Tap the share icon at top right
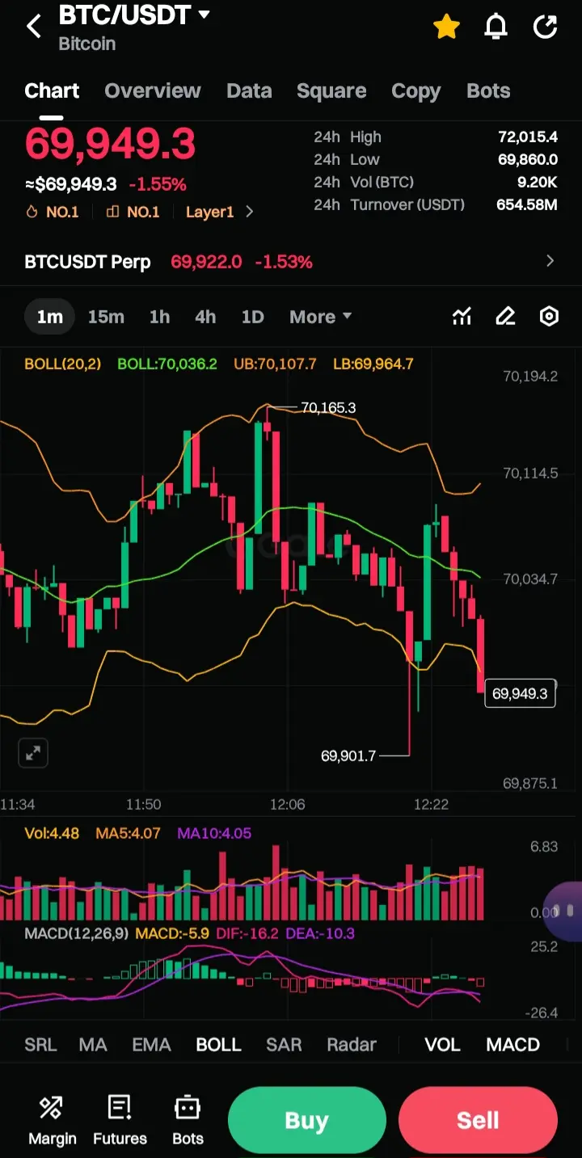This screenshot has width=582, height=1158. (546, 27)
